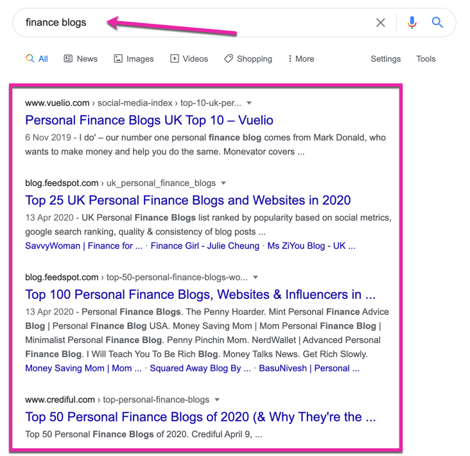Open the More menu three-dot icon
Image resolution: width=470 pixels, height=456 pixels.
(x=290, y=58)
